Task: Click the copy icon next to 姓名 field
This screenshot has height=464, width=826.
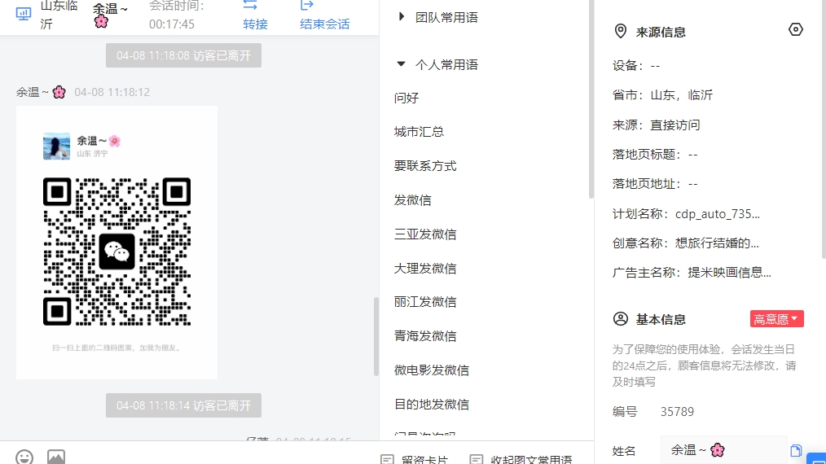Action: click(x=796, y=450)
